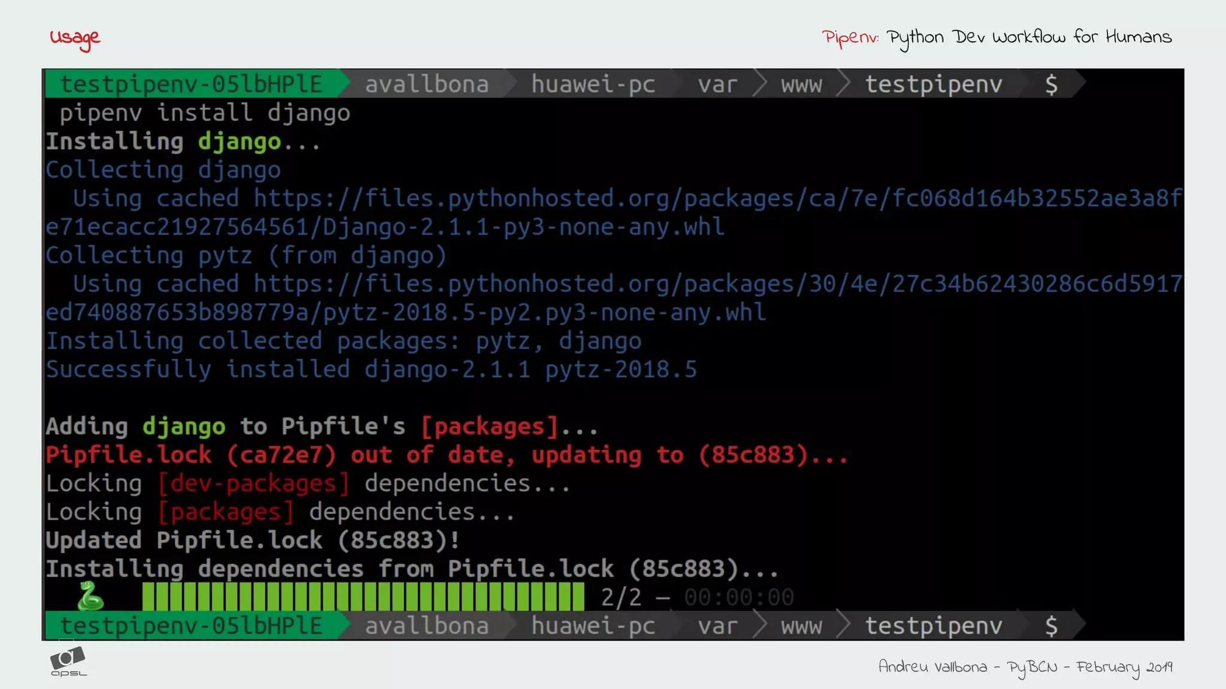The width and height of the screenshot is (1226, 689).
Task: Click the 'Usage' slide heading
Action: pos(75,39)
